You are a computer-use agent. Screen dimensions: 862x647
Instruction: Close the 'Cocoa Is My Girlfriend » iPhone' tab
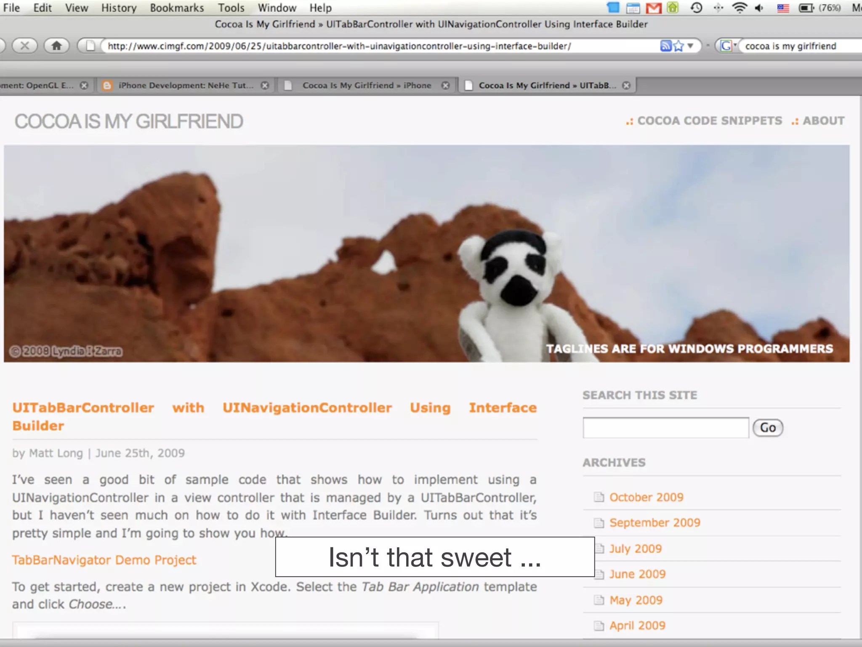tap(445, 86)
